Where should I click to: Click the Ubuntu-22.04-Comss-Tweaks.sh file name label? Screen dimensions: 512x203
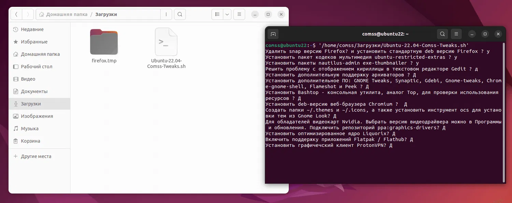(x=166, y=64)
